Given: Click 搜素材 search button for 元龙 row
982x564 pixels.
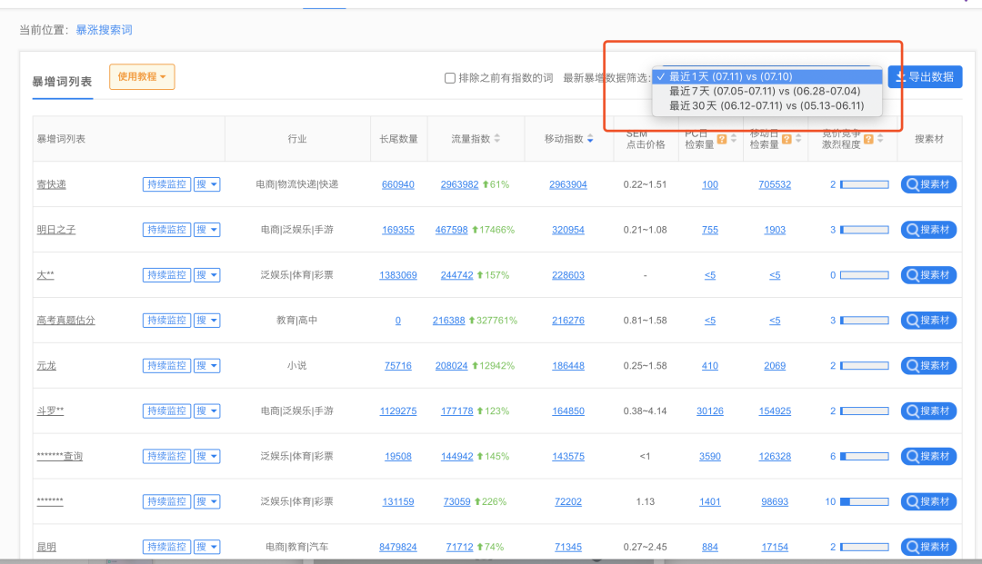Looking at the screenshot, I should point(928,366).
